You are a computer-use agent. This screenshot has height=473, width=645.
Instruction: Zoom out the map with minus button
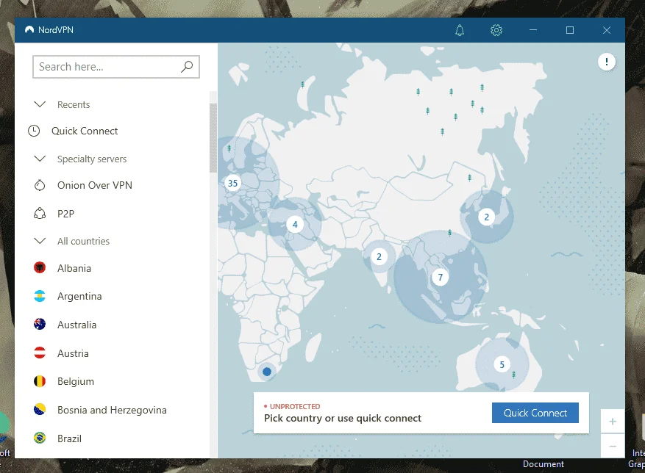(613, 446)
